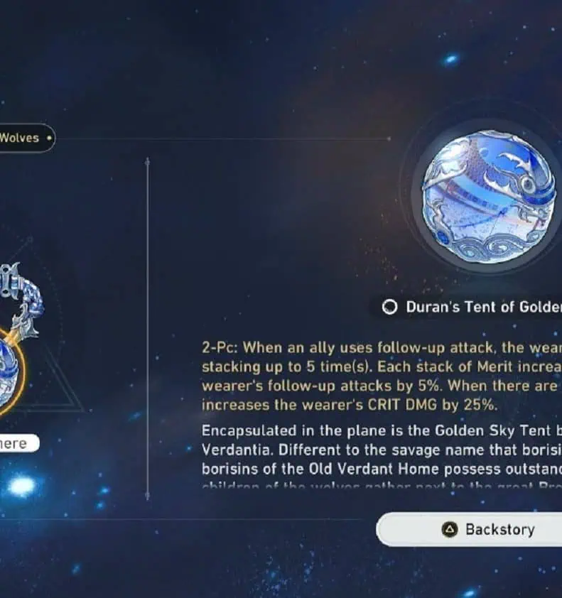
Task: Click the CRIT DMG by 25% text line
Action: tap(350, 405)
